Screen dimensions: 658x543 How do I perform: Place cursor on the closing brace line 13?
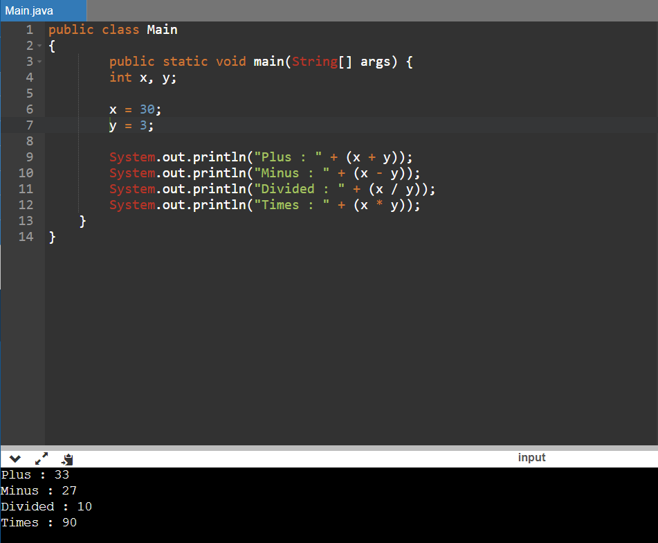point(83,220)
